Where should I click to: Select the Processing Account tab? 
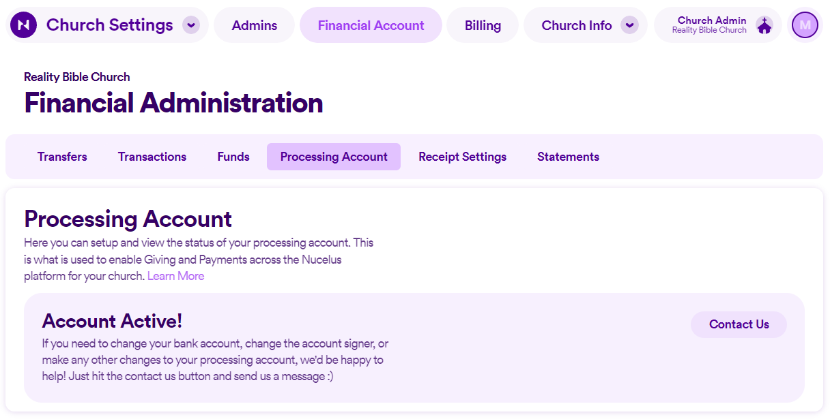click(333, 156)
